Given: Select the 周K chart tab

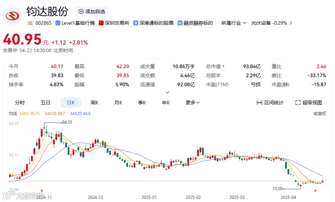Looking at the screenshot, I should pos(95,103).
